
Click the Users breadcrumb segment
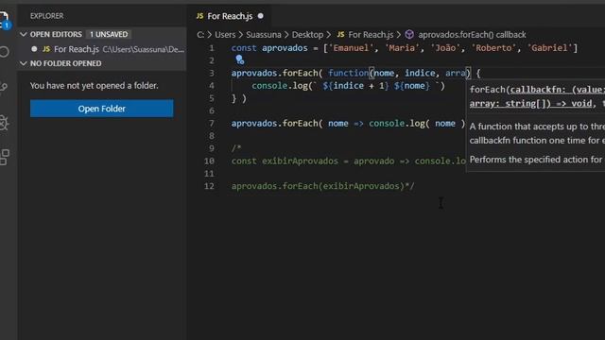[225, 34]
